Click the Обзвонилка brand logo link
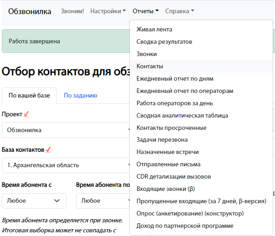 (30, 11)
